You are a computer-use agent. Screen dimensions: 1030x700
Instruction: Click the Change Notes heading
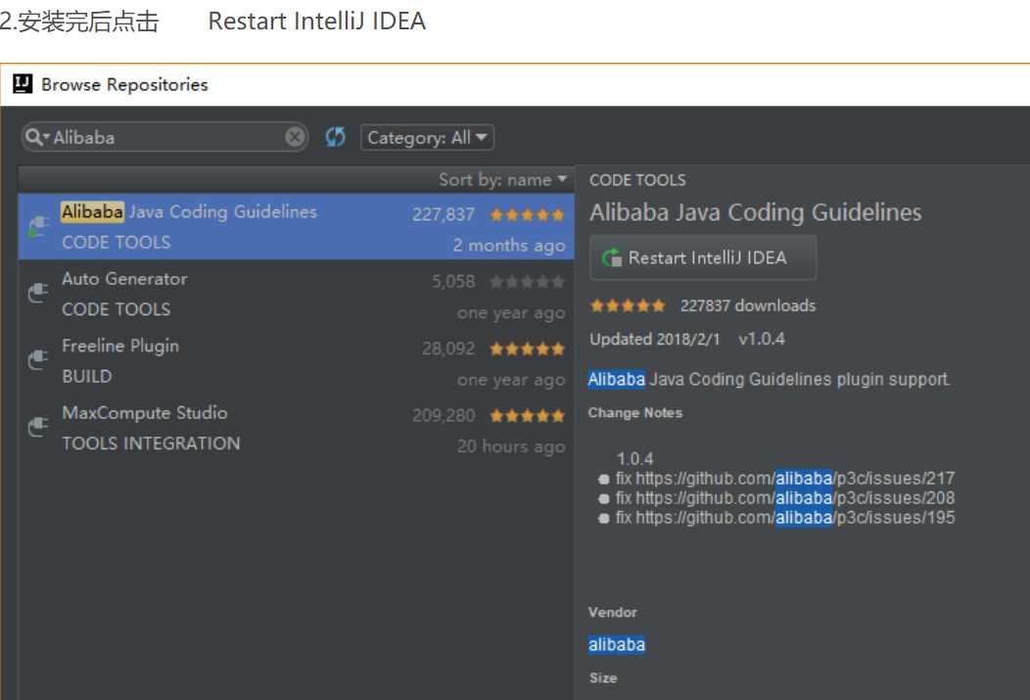coord(635,413)
